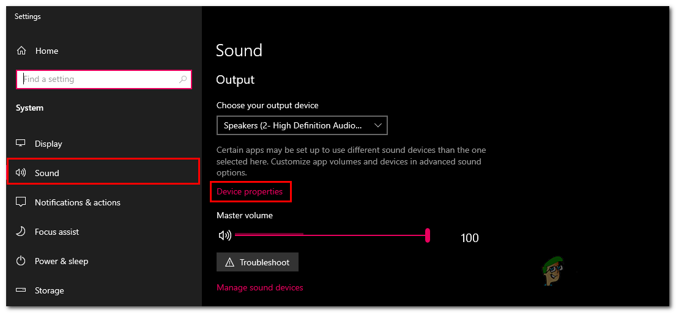
Task: Click the Master volume slider handle
Action: (x=428, y=235)
